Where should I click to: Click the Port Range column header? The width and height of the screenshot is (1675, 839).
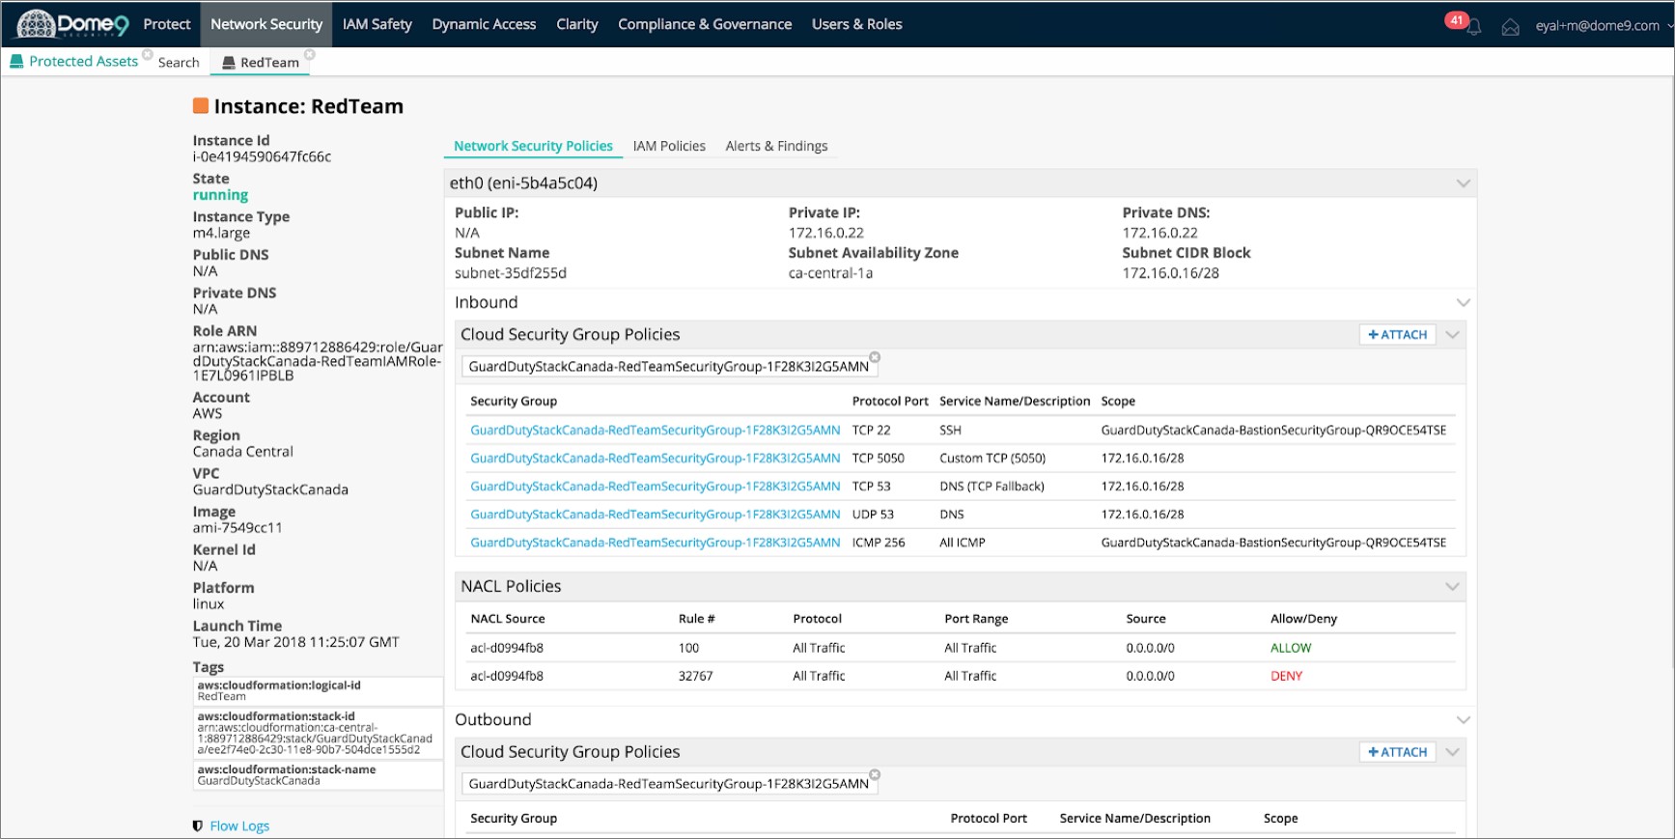tap(976, 619)
